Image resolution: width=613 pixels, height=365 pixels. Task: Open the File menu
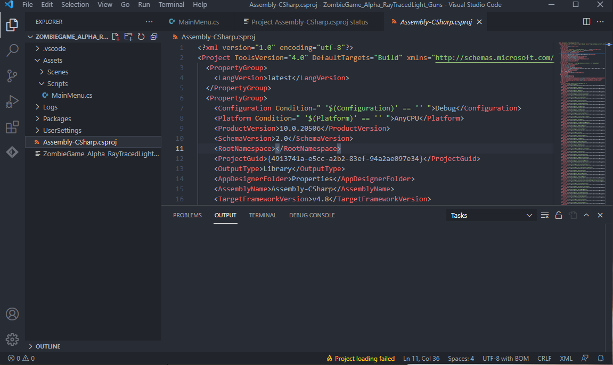[27, 5]
